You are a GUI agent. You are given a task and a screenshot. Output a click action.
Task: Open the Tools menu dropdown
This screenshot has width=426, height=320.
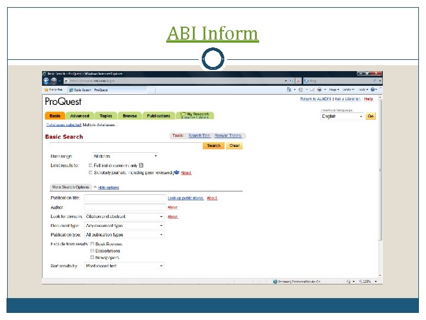363,89
